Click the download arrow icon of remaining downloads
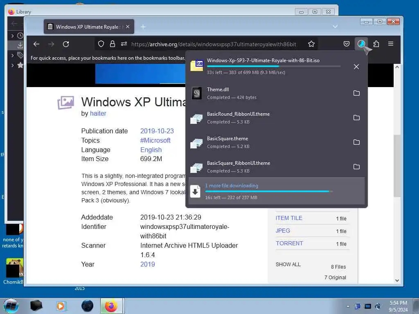 point(195,191)
